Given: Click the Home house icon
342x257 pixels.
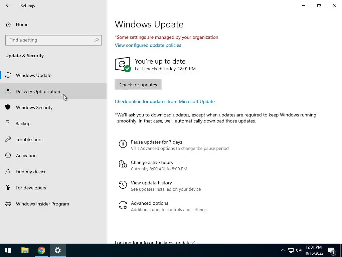Looking at the screenshot, I should coord(8,24).
